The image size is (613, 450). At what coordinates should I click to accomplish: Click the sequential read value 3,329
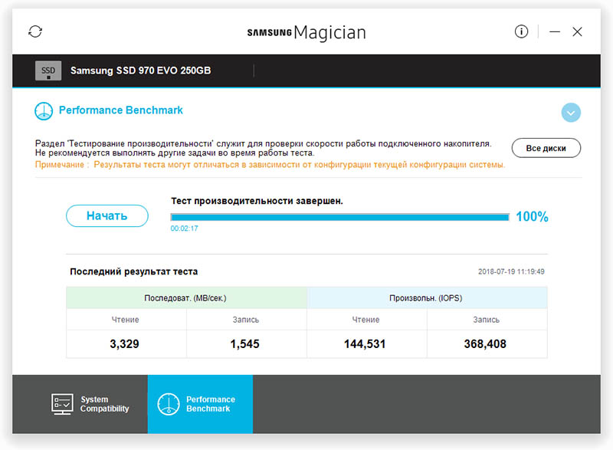coord(124,344)
